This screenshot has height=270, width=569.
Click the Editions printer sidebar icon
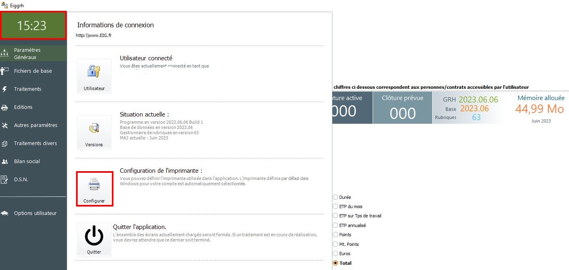[x=5, y=107]
